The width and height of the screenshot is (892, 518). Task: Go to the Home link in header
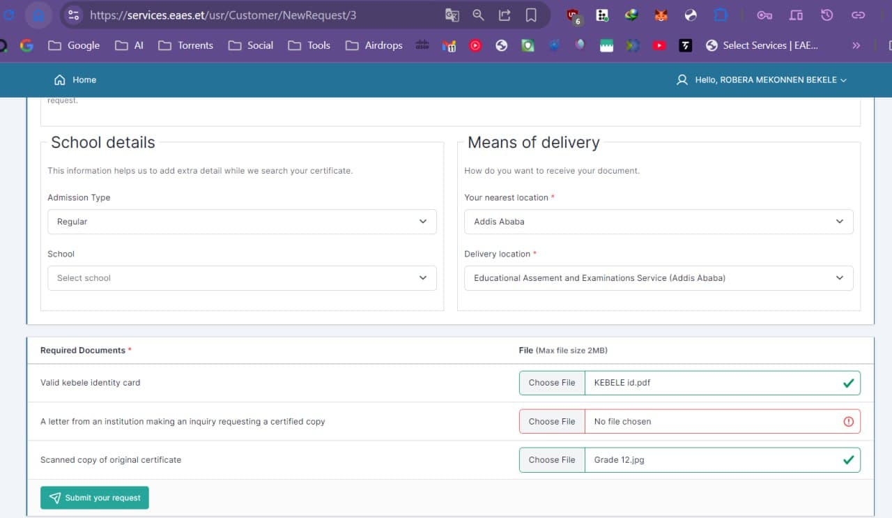point(75,80)
